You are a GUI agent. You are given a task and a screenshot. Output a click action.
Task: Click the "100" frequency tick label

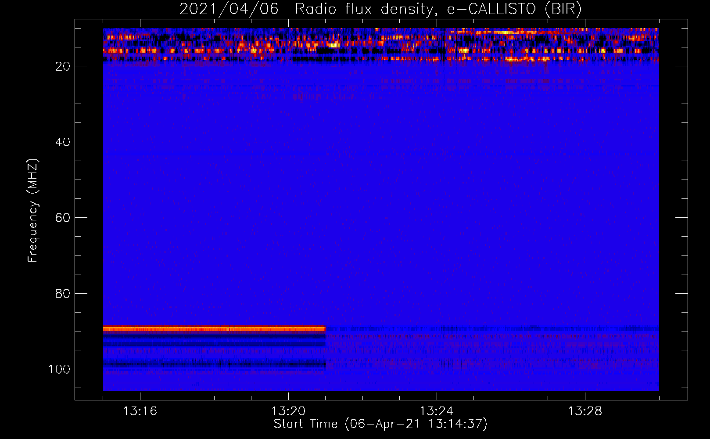click(x=59, y=369)
